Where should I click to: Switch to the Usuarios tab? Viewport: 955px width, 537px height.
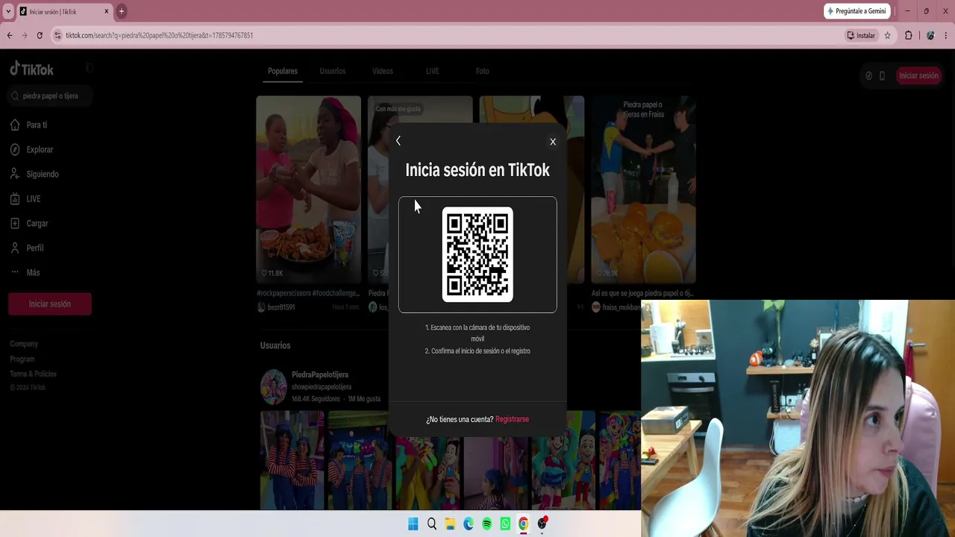333,71
